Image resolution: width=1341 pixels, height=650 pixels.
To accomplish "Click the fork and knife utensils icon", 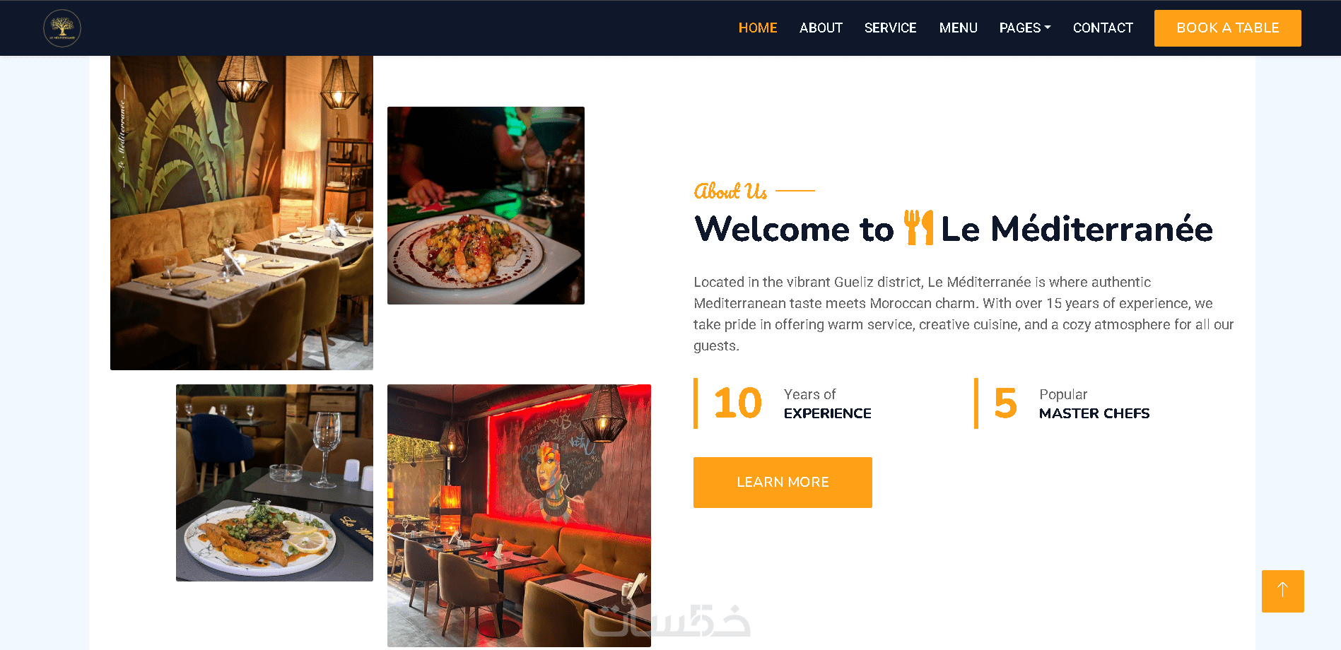I will point(918,227).
